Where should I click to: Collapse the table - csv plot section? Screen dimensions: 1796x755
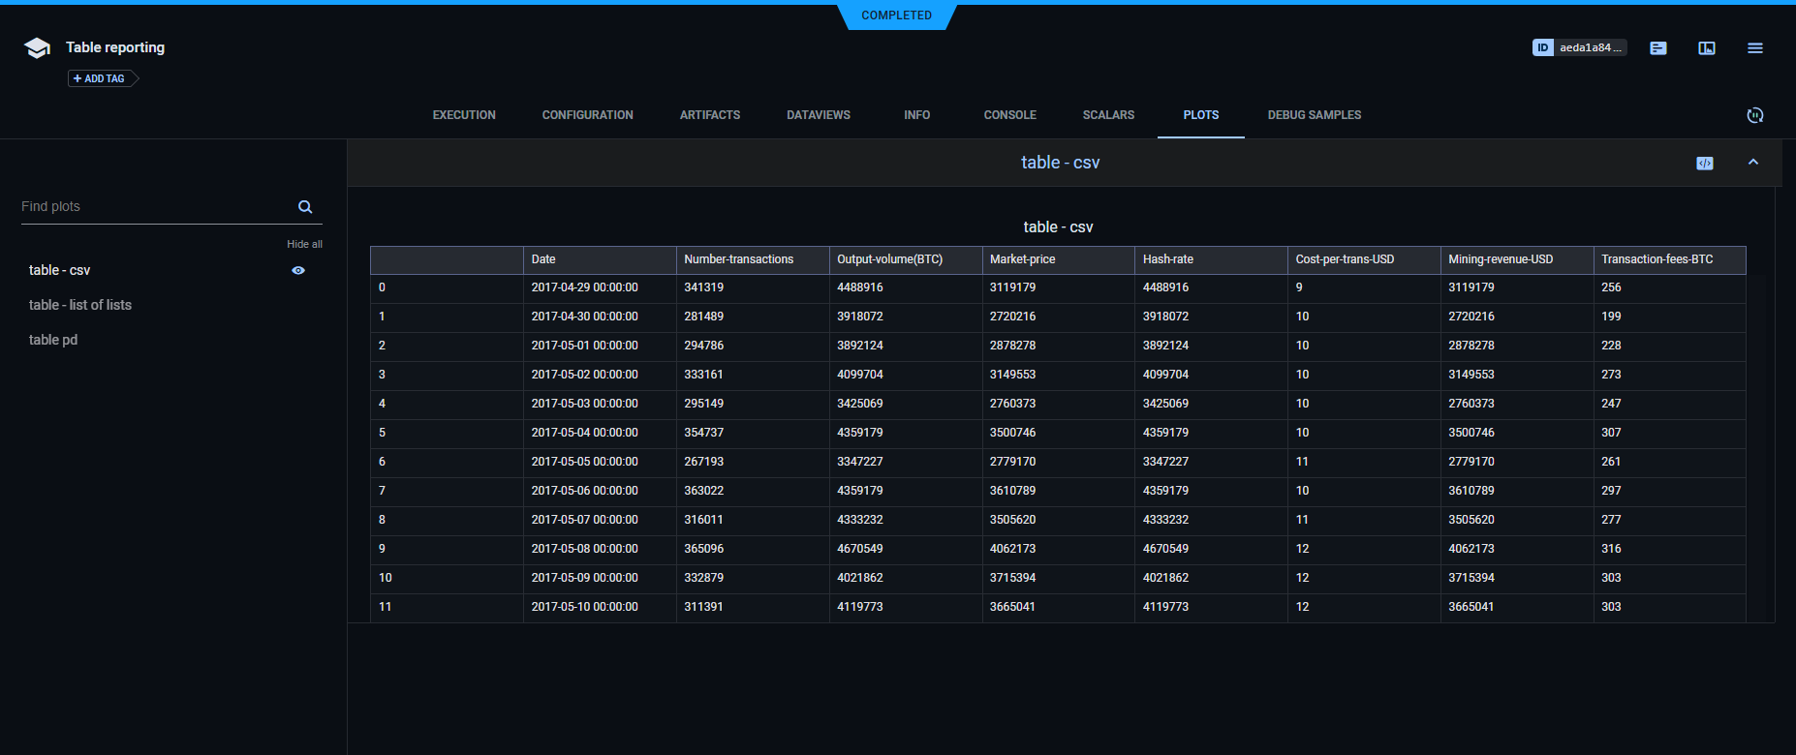[1752, 163]
